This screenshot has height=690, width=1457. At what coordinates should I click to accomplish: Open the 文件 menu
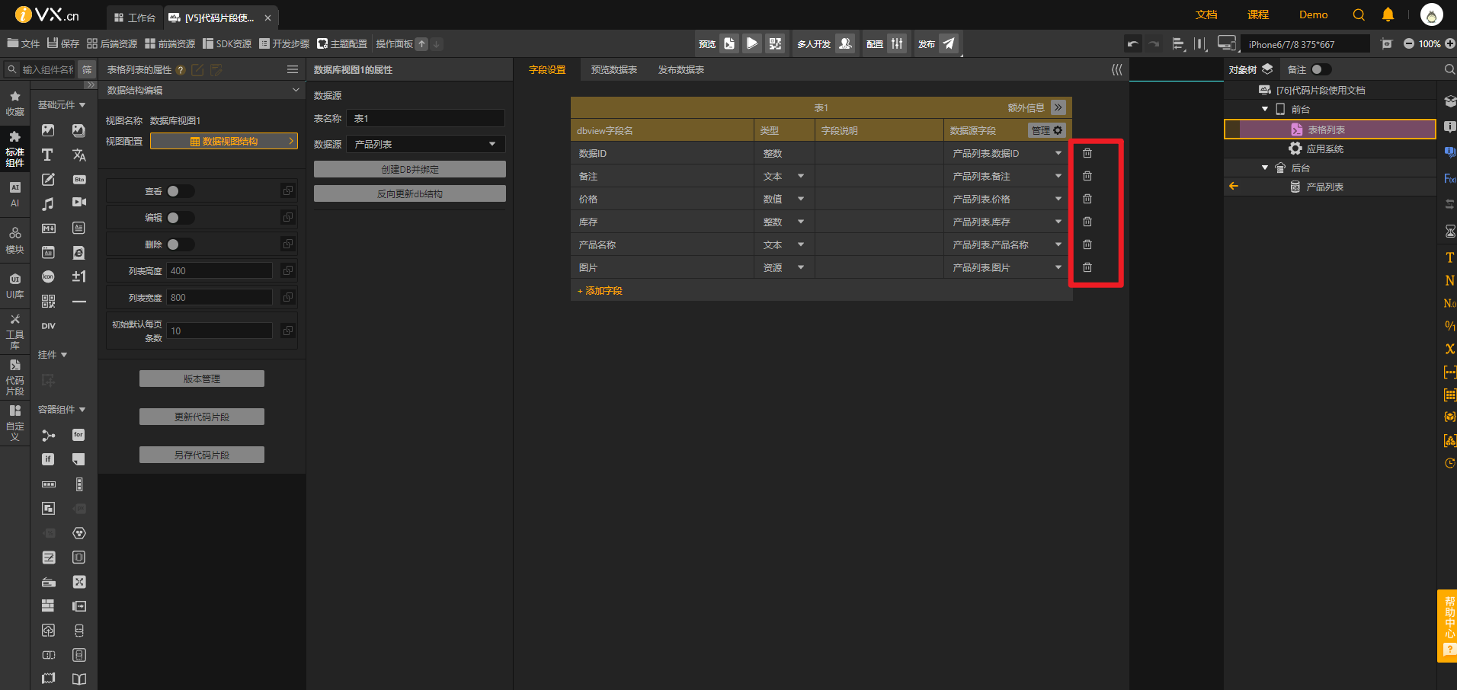pyautogui.click(x=24, y=43)
